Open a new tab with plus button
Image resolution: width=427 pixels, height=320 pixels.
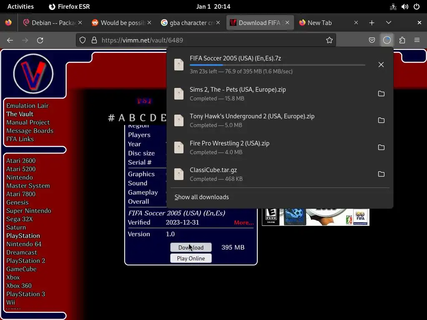click(x=372, y=23)
